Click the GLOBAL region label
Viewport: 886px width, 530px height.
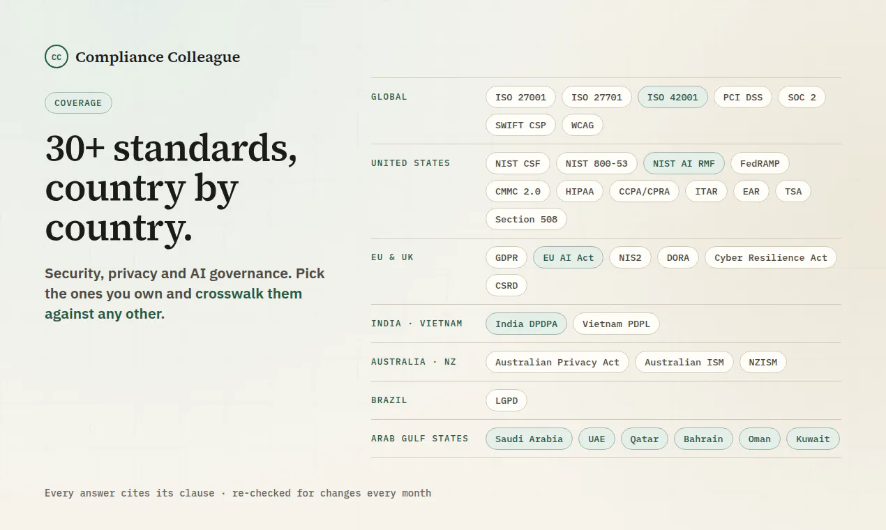coord(389,97)
